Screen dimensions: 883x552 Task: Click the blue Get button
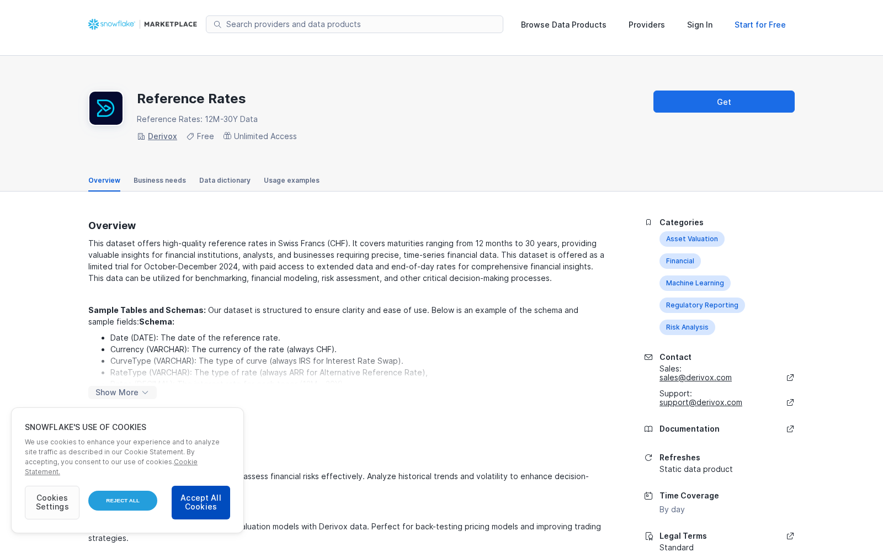pos(724,102)
